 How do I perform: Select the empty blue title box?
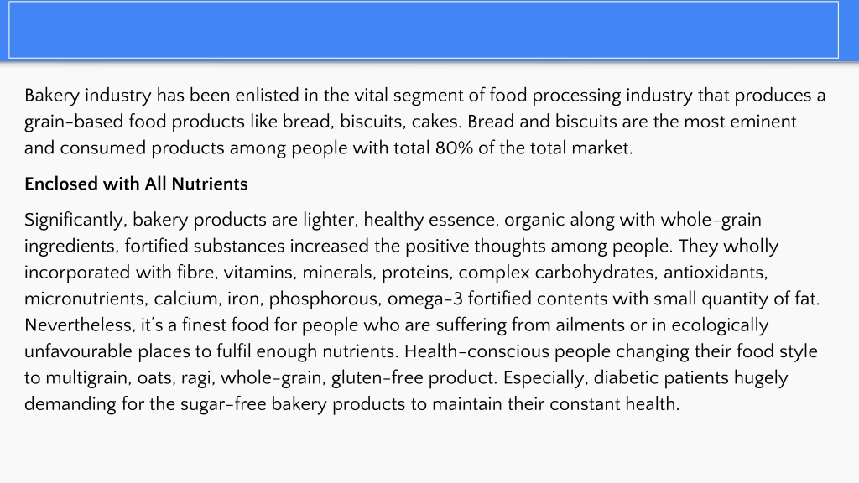[x=424, y=29]
